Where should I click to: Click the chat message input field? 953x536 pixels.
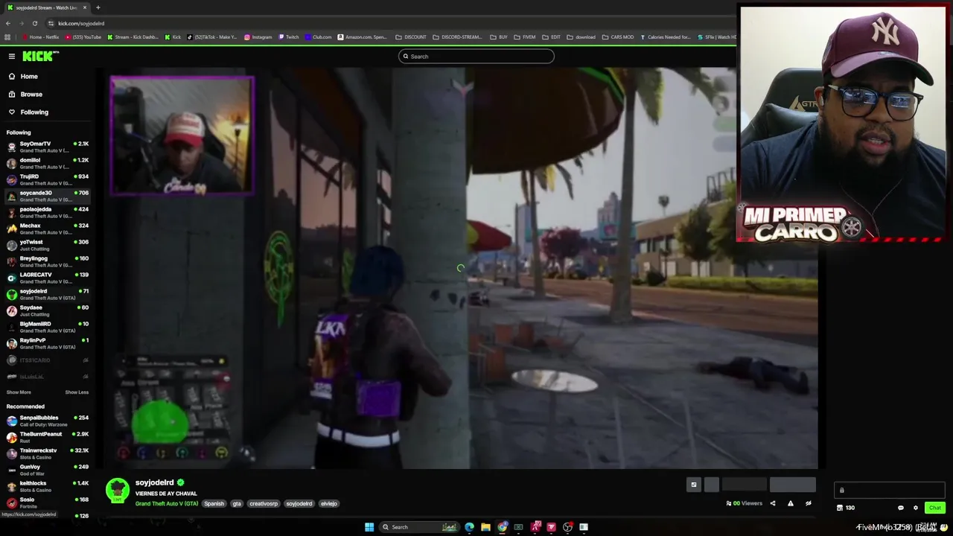pyautogui.click(x=890, y=490)
